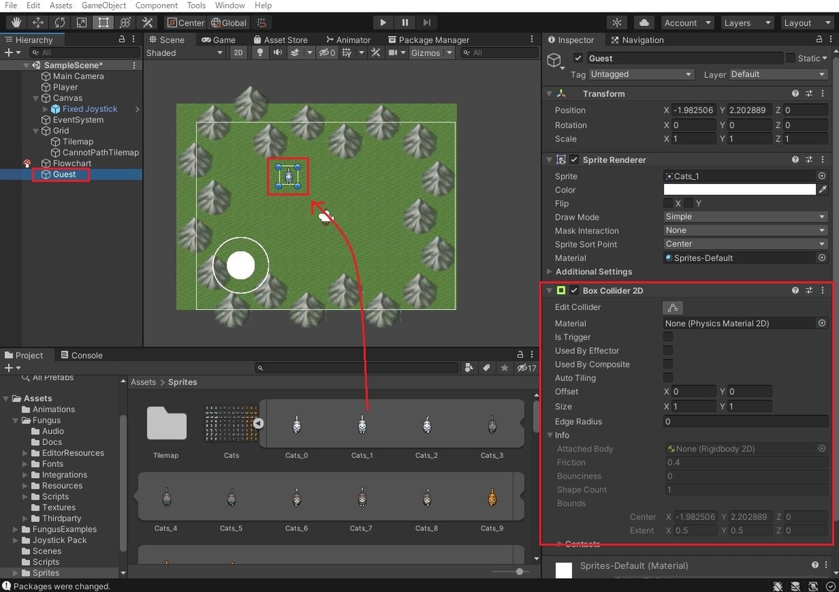Select the Move tool

click(x=38, y=22)
